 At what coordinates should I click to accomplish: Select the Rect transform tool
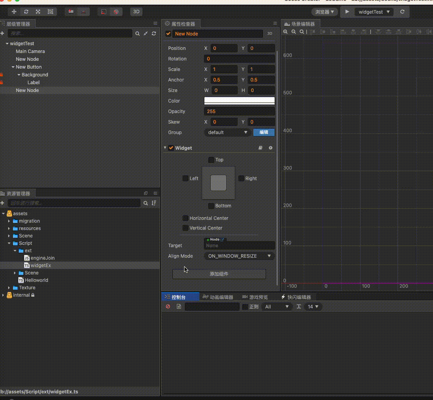coord(50,12)
